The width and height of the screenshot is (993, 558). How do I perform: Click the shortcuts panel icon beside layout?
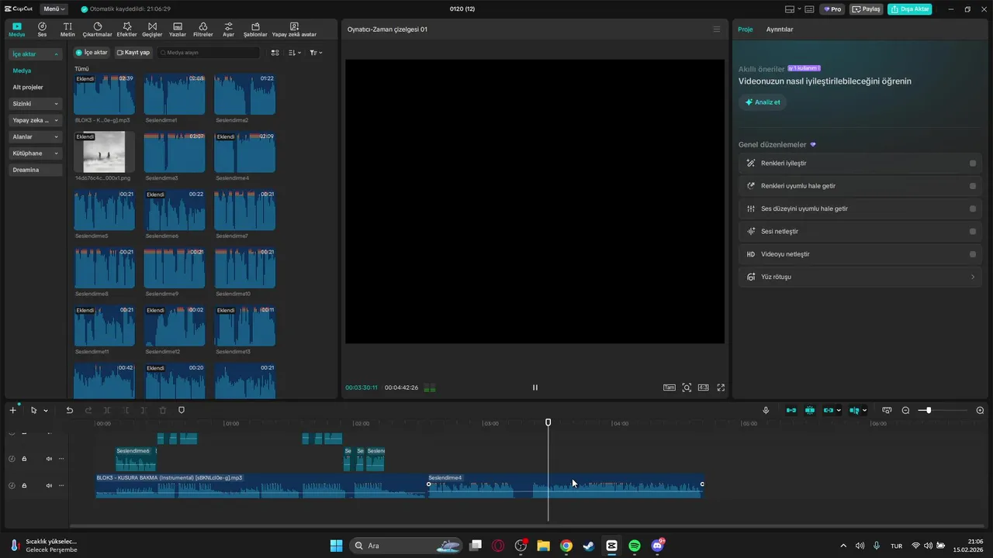tap(809, 9)
